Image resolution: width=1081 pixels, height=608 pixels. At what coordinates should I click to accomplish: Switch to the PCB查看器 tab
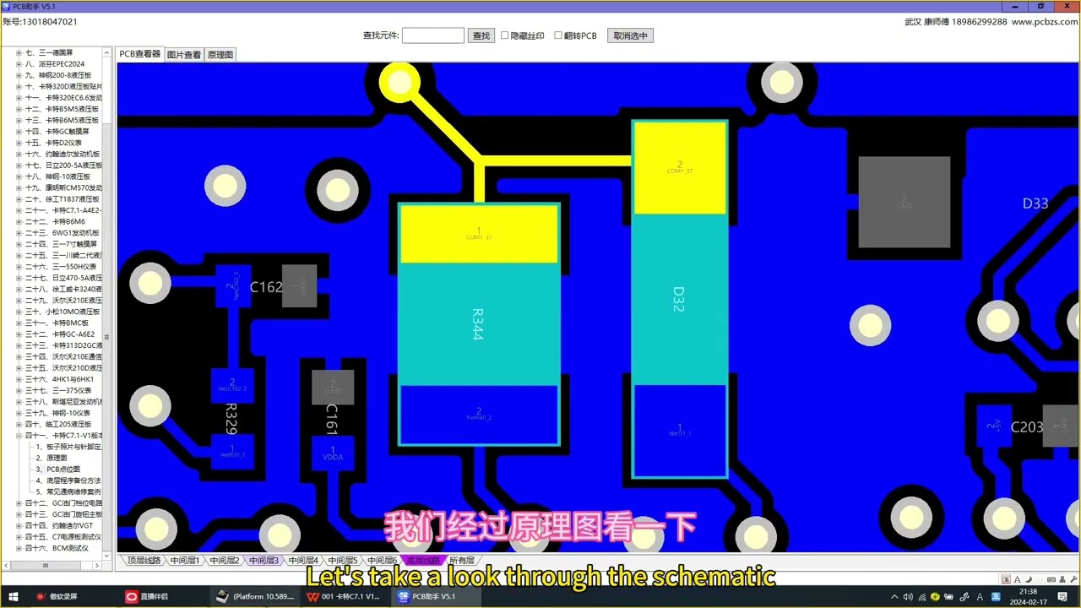pyautogui.click(x=139, y=54)
